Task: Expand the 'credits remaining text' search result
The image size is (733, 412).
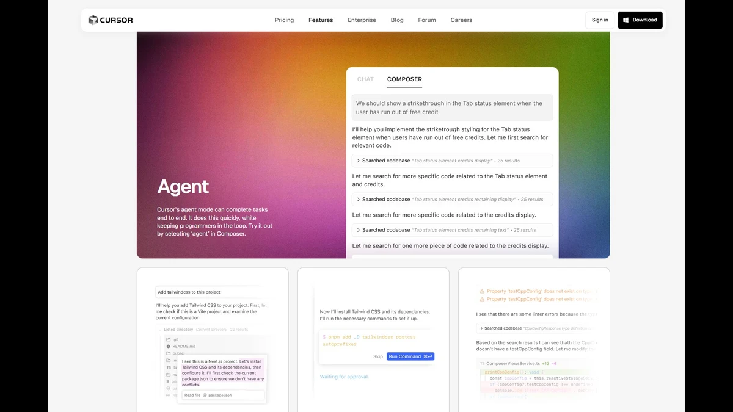Action: click(x=452, y=230)
